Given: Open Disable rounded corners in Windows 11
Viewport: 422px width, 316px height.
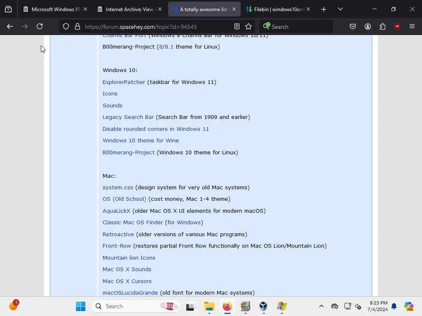Looking at the screenshot, I should point(155,129).
